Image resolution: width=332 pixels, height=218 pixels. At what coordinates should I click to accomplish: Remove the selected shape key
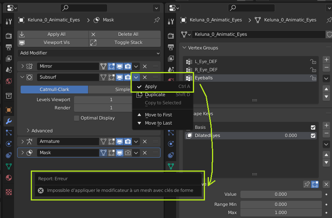point(326,134)
